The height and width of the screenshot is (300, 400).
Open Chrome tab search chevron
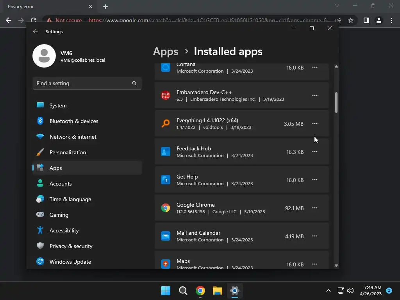pos(337,5)
